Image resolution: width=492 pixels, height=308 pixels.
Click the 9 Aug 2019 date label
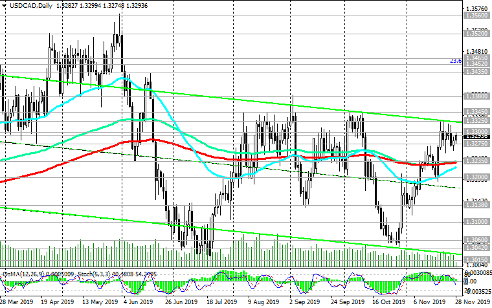point(263,302)
